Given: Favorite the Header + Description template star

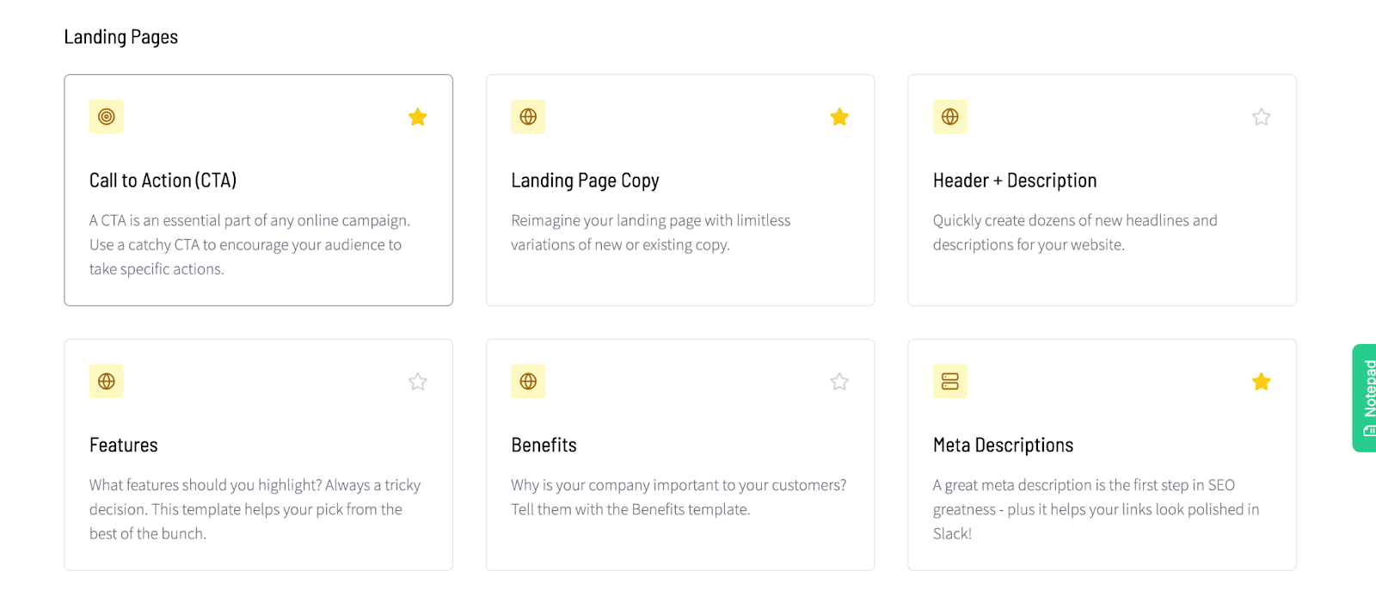Looking at the screenshot, I should (1262, 117).
